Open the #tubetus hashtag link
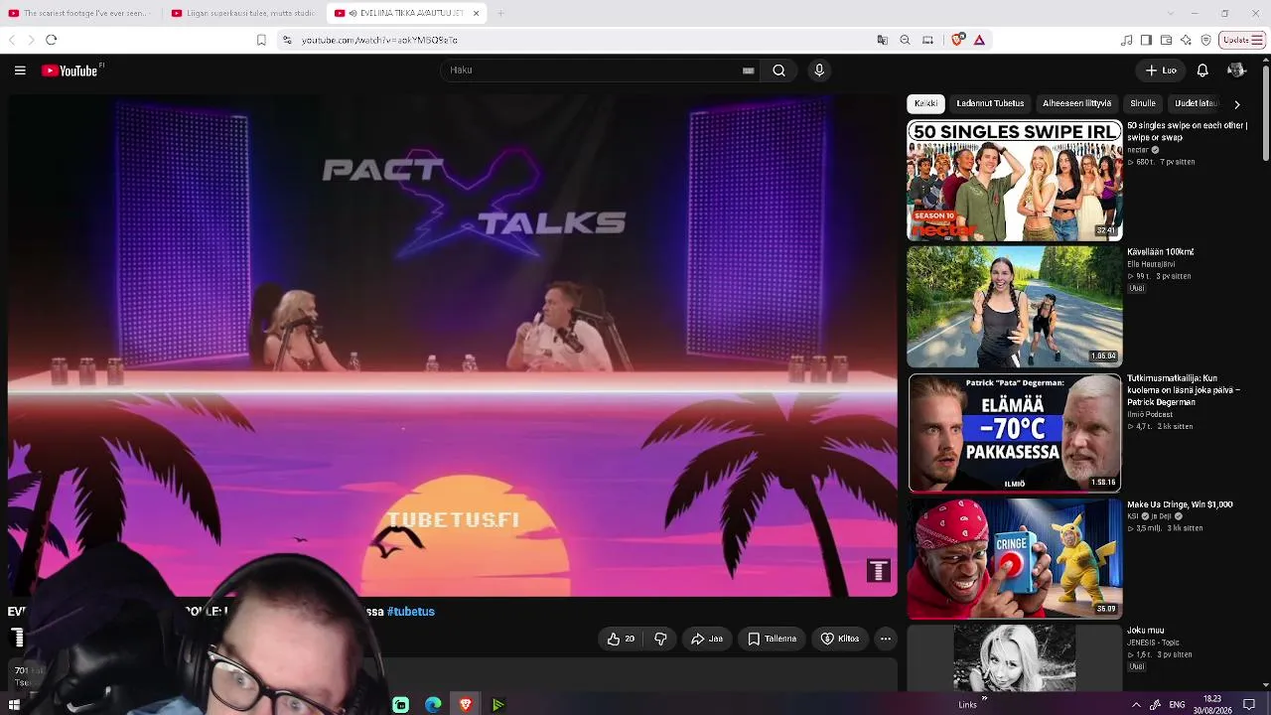 (x=411, y=612)
